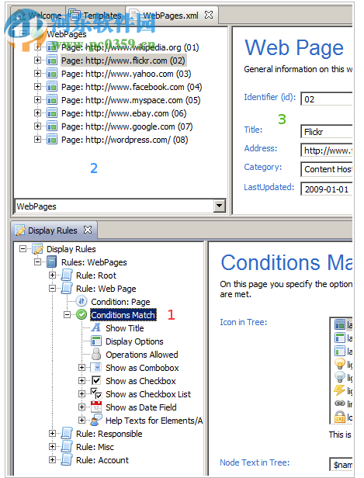Screen dimensions: 364x478
Task: Expand the Show as Checkbox List node
Action: pos(81,393)
